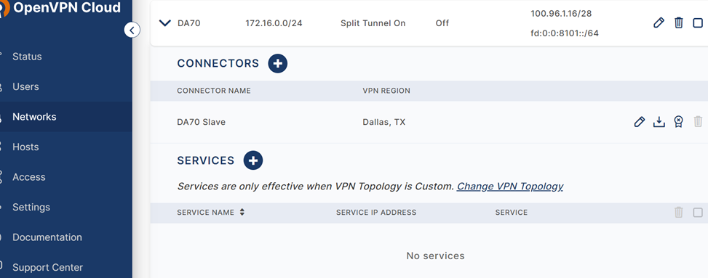Follow the Change VPN Topology link
The image size is (708, 278).
[x=510, y=186]
